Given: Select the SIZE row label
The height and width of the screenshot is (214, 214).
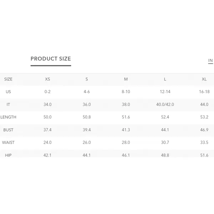Looking at the screenshot, I should pos(8,79).
